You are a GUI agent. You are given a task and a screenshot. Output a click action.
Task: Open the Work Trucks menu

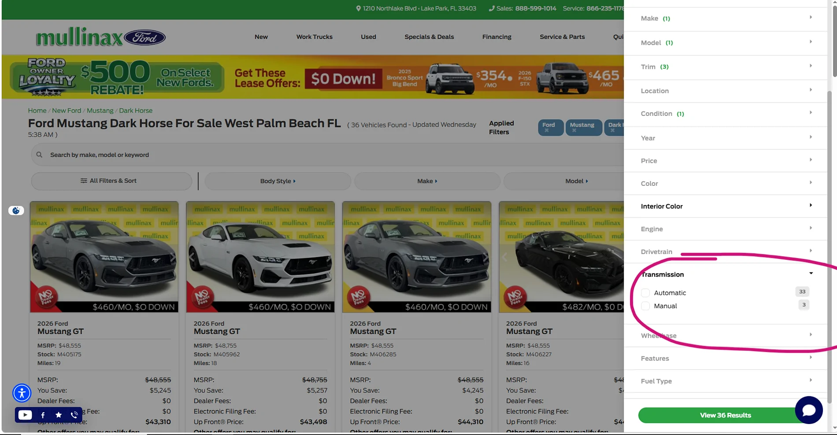[315, 37]
